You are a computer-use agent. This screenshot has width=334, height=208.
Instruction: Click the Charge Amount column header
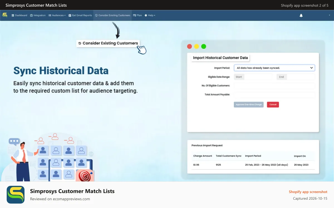click(203, 156)
